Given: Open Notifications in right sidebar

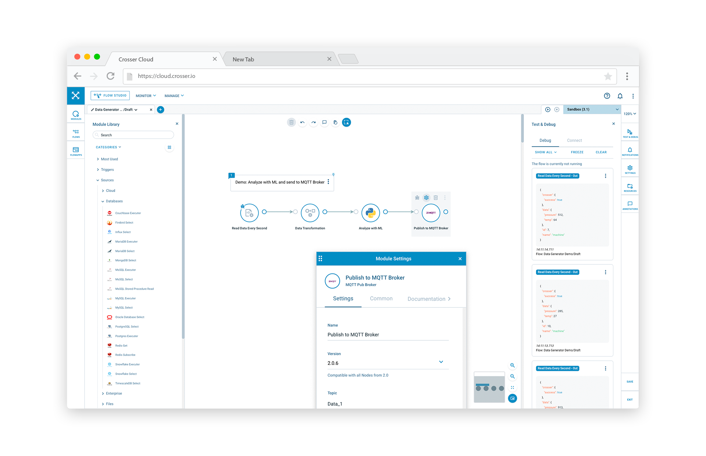Looking at the screenshot, I should tap(630, 152).
